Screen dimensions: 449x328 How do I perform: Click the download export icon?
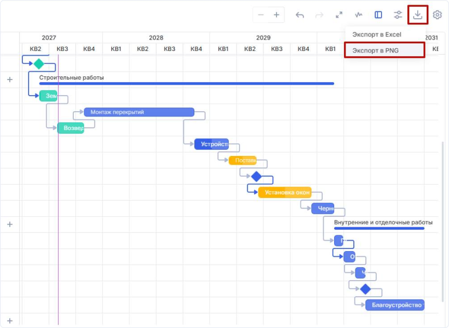pos(418,15)
